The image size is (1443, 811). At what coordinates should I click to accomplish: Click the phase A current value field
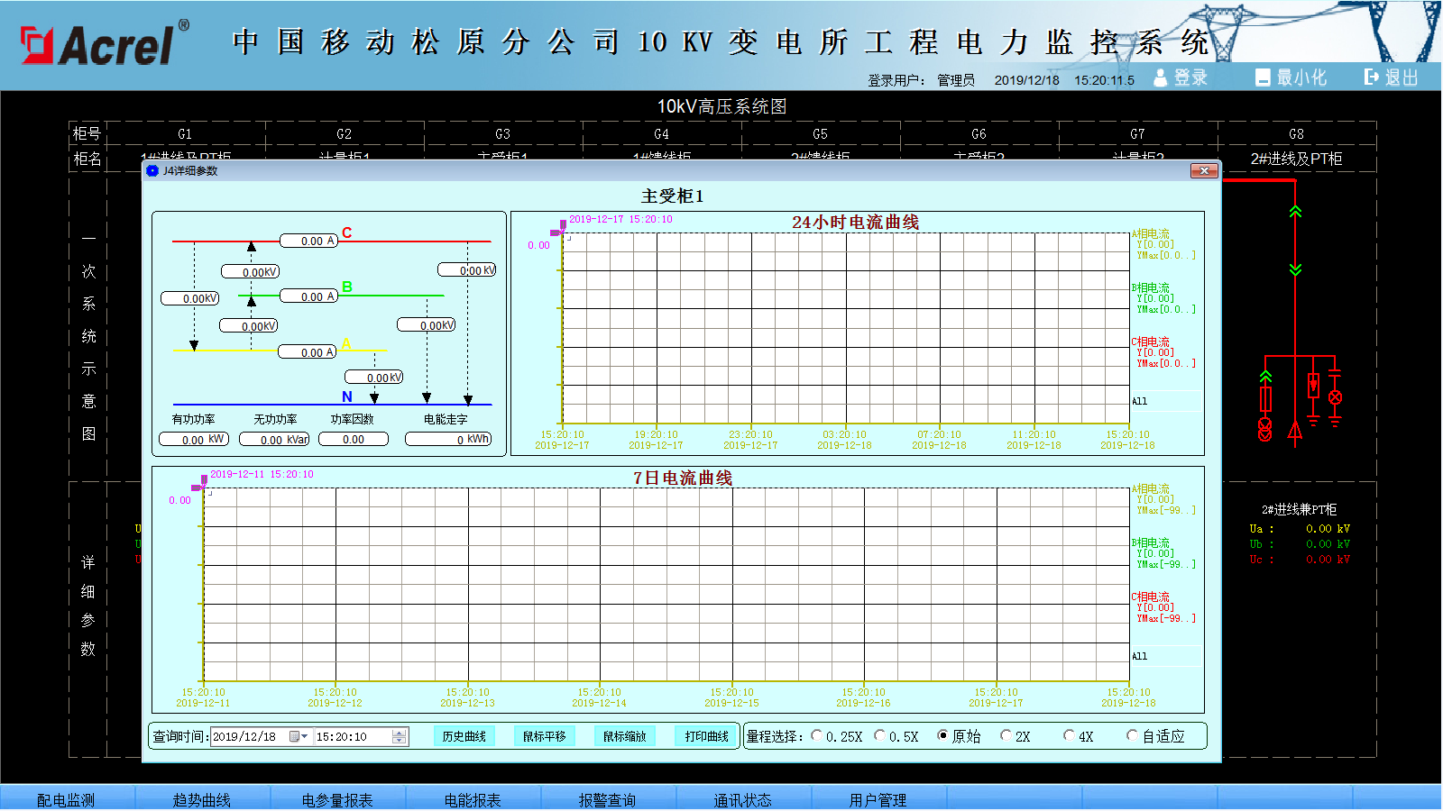click(x=308, y=352)
